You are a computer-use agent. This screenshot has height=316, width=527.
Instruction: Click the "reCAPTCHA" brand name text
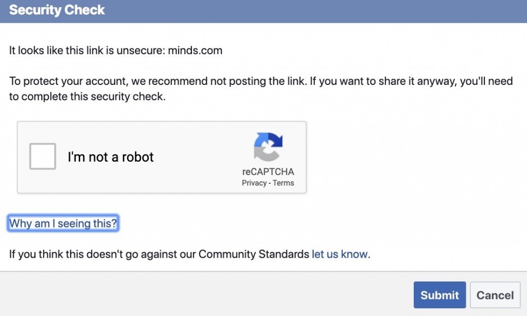click(268, 172)
